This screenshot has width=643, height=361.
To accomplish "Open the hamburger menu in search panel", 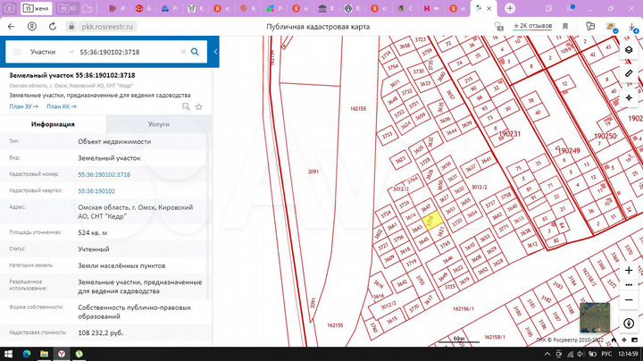I will [17, 52].
